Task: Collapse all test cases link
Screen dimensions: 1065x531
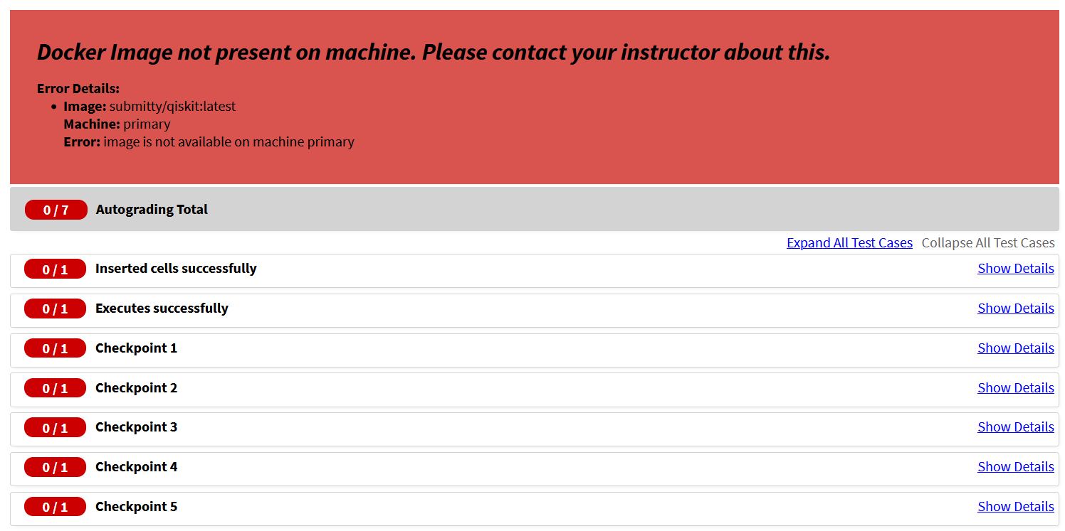Action: click(988, 243)
